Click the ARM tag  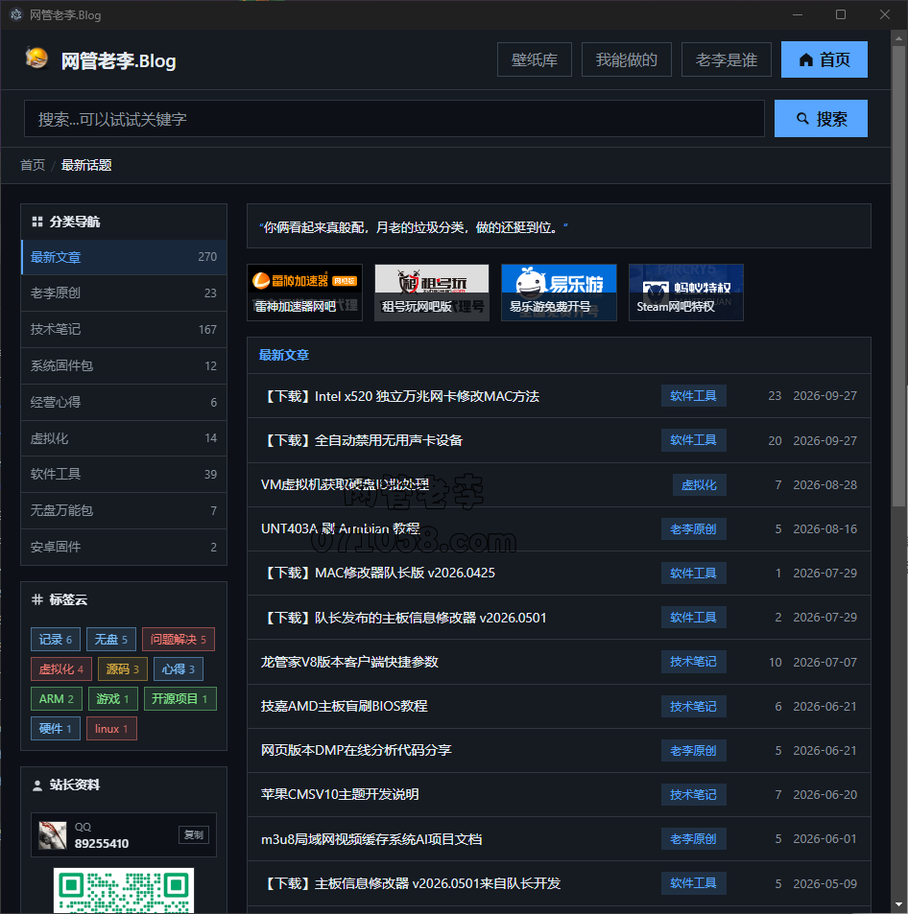coord(57,699)
